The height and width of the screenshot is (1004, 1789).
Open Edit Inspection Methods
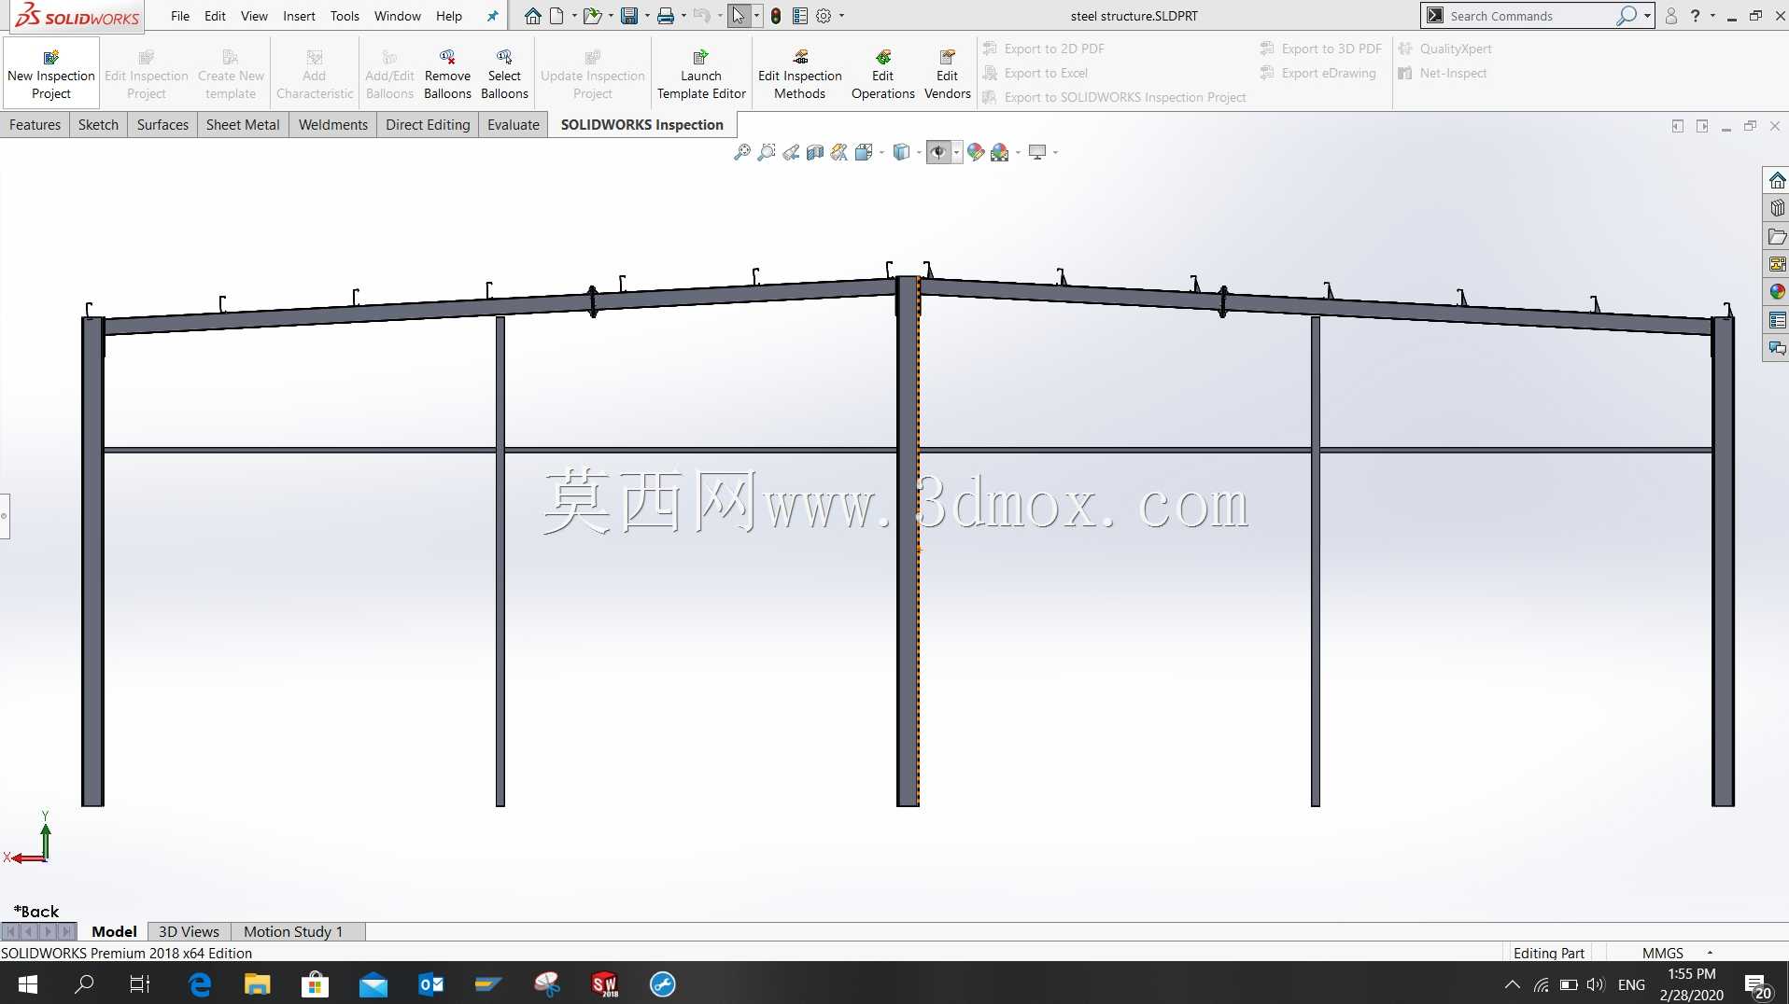click(x=800, y=74)
